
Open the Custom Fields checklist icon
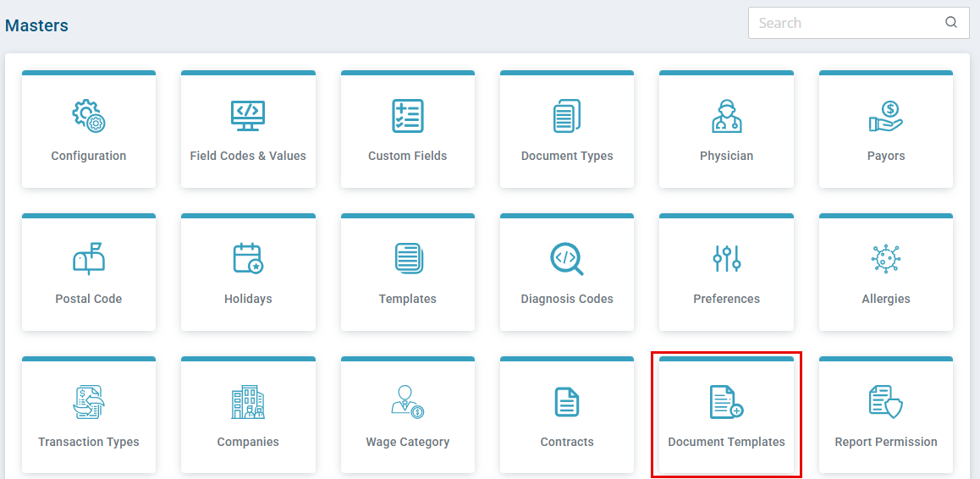tap(408, 116)
